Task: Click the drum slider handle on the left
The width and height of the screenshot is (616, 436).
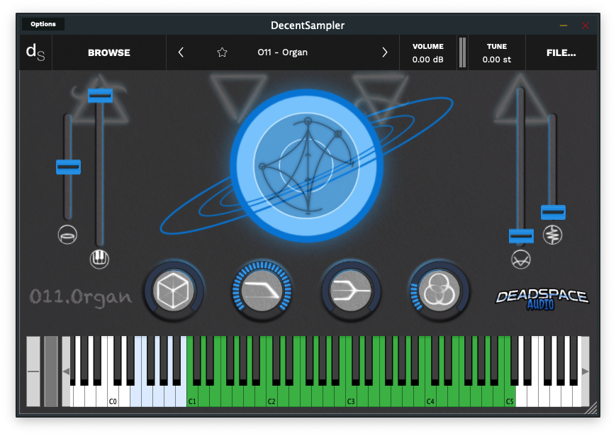Action: coord(68,167)
